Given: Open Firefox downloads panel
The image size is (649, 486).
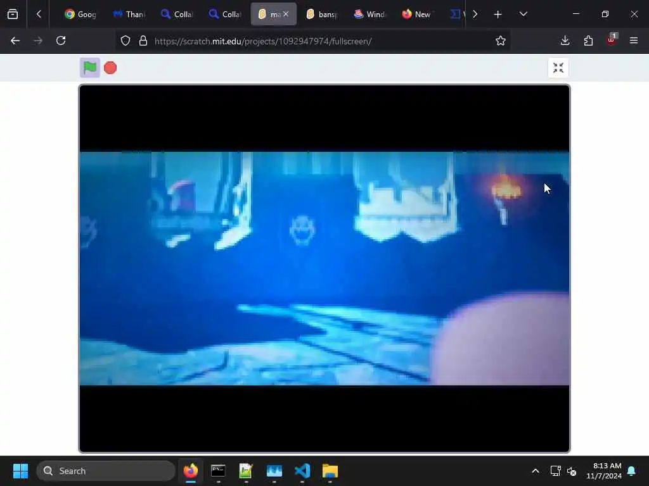Looking at the screenshot, I should pyautogui.click(x=565, y=40).
